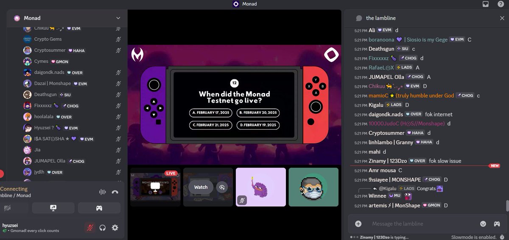
Task: Click the pop-out stream icon beside Watch
Action: [x=222, y=187]
